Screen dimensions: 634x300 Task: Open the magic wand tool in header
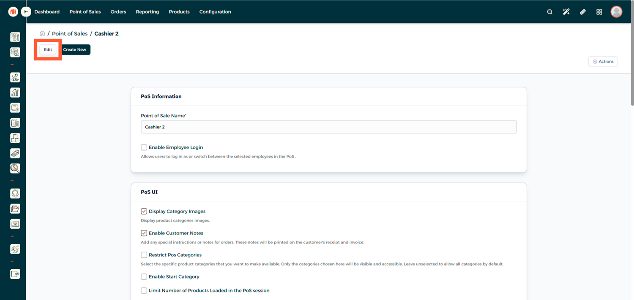point(566,12)
